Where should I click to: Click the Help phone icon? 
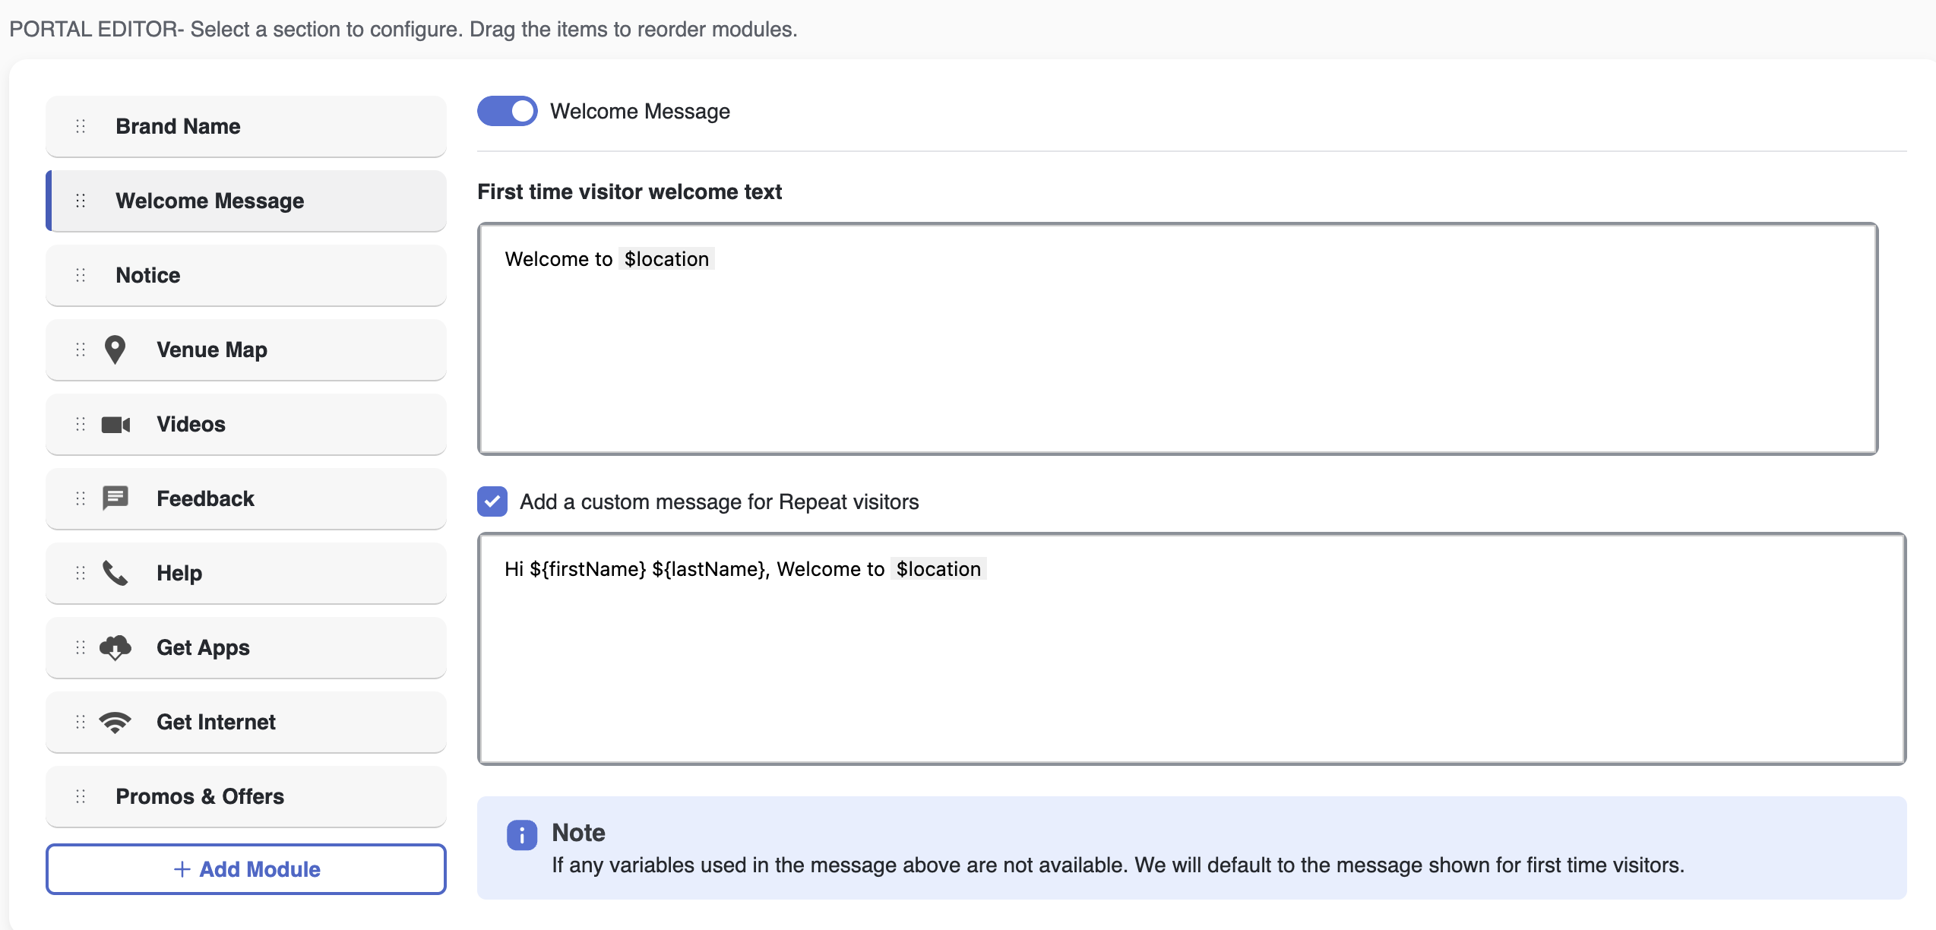pos(115,573)
